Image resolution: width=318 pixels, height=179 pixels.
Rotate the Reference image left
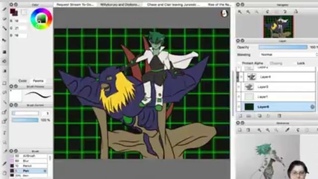point(298,130)
